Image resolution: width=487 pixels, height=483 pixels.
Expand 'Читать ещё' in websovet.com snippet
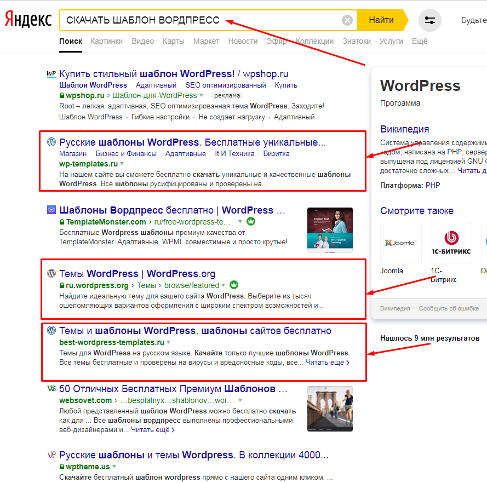(153, 430)
